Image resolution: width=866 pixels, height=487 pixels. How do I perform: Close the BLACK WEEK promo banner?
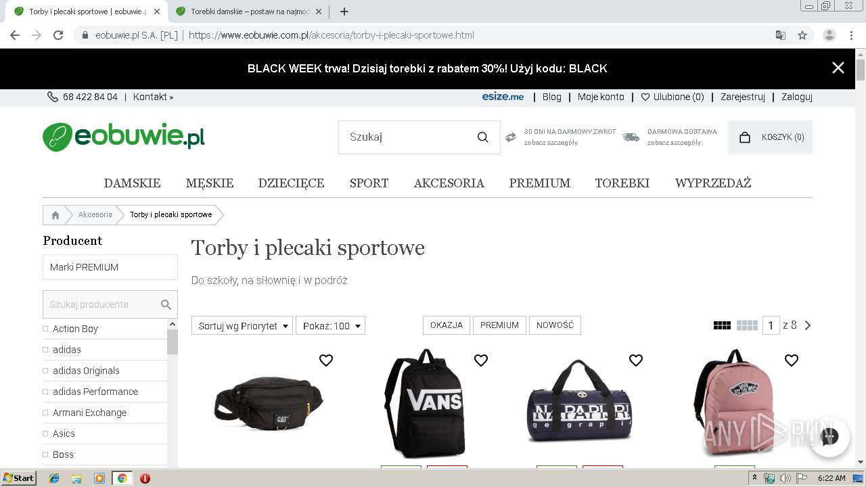[x=838, y=68]
